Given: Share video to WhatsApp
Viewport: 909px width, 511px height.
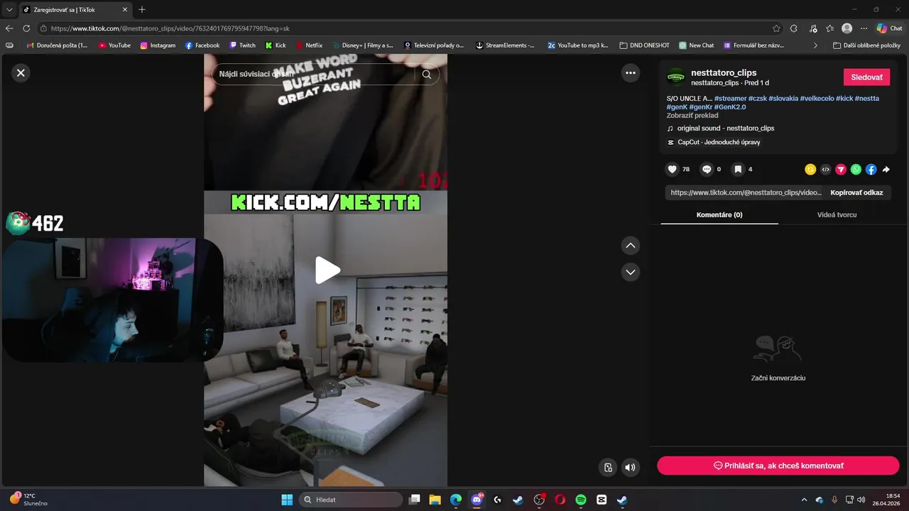Looking at the screenshot, I should [x=856, y=170].
